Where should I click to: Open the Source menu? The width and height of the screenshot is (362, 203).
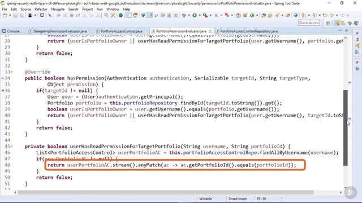(x=25, y=9)
